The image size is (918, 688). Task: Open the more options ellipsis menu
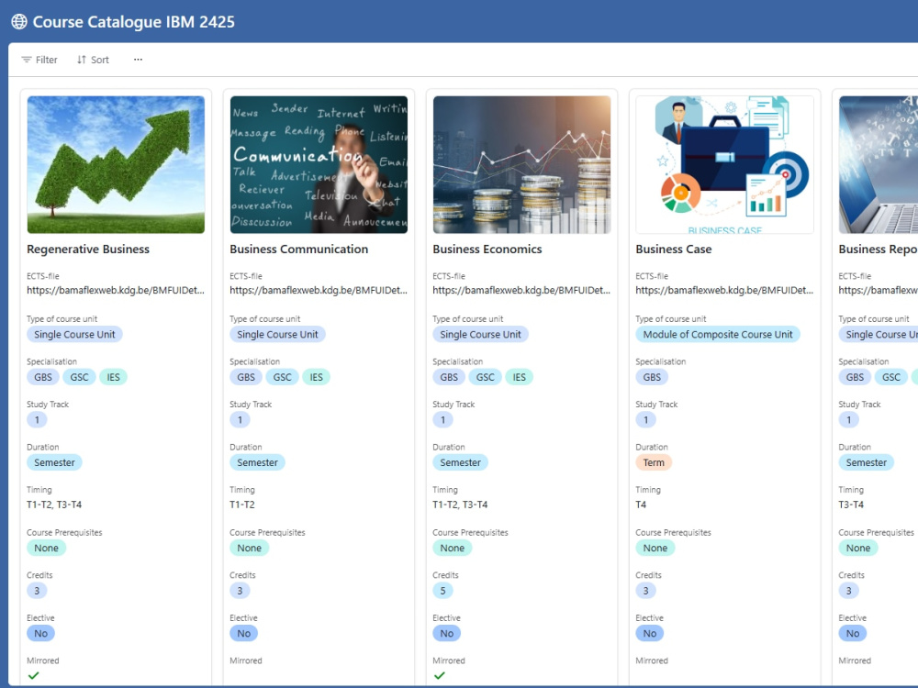pyautogui.click(x=139, y=60)
